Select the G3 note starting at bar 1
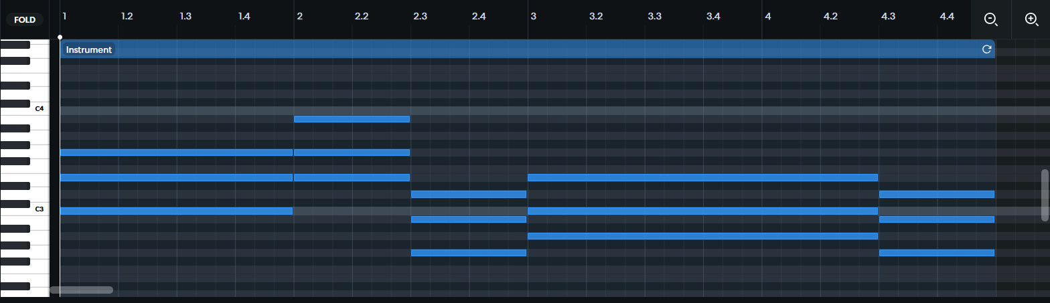Screen dimensions: 1050x303 point(176,153)
